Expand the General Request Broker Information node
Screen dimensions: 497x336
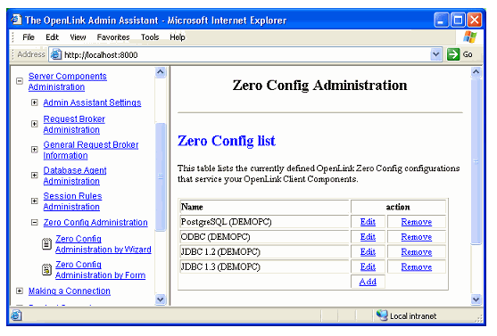click(35, 150)
